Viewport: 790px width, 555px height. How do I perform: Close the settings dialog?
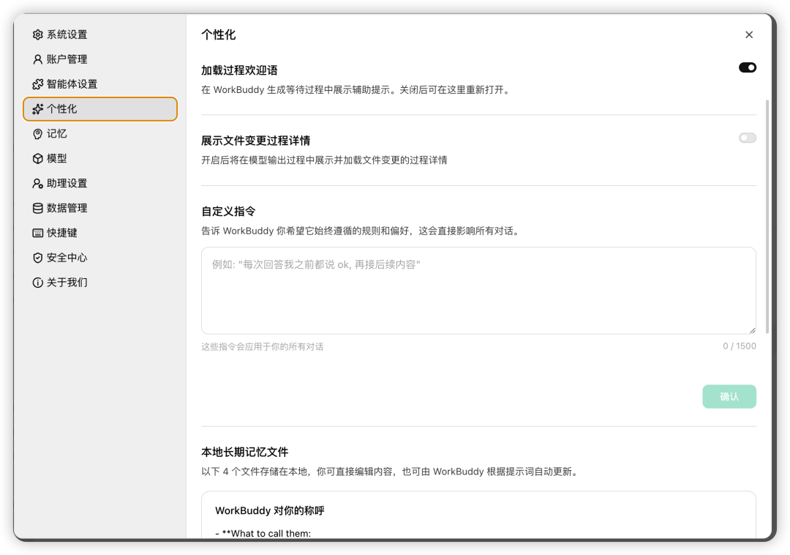(749, 35)
